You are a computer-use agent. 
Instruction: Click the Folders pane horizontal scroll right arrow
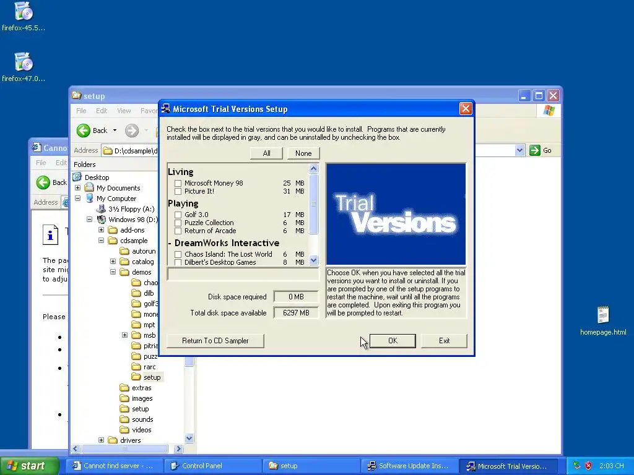tap(178, 448)
